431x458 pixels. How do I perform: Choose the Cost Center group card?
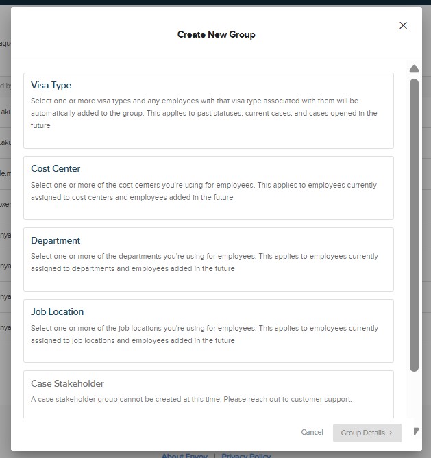coord(208,188)
